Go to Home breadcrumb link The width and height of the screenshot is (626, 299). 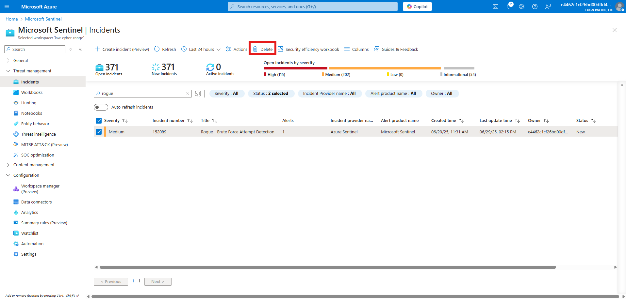tap(12, 19)
